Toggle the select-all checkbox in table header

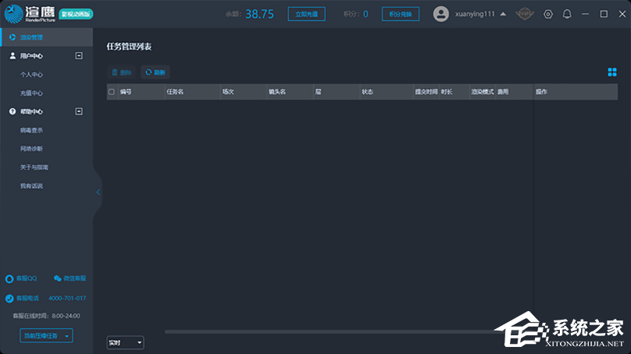click(112, 92)
